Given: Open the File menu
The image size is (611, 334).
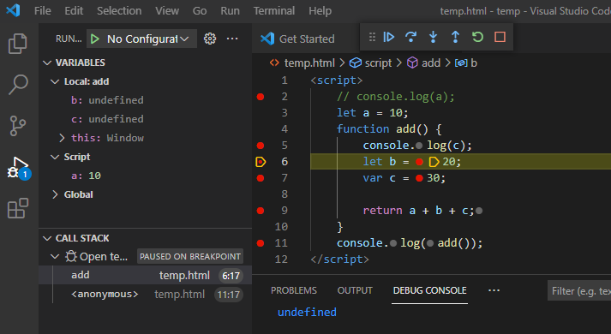Looking at the screenshot, I should [x=43, y=10].
